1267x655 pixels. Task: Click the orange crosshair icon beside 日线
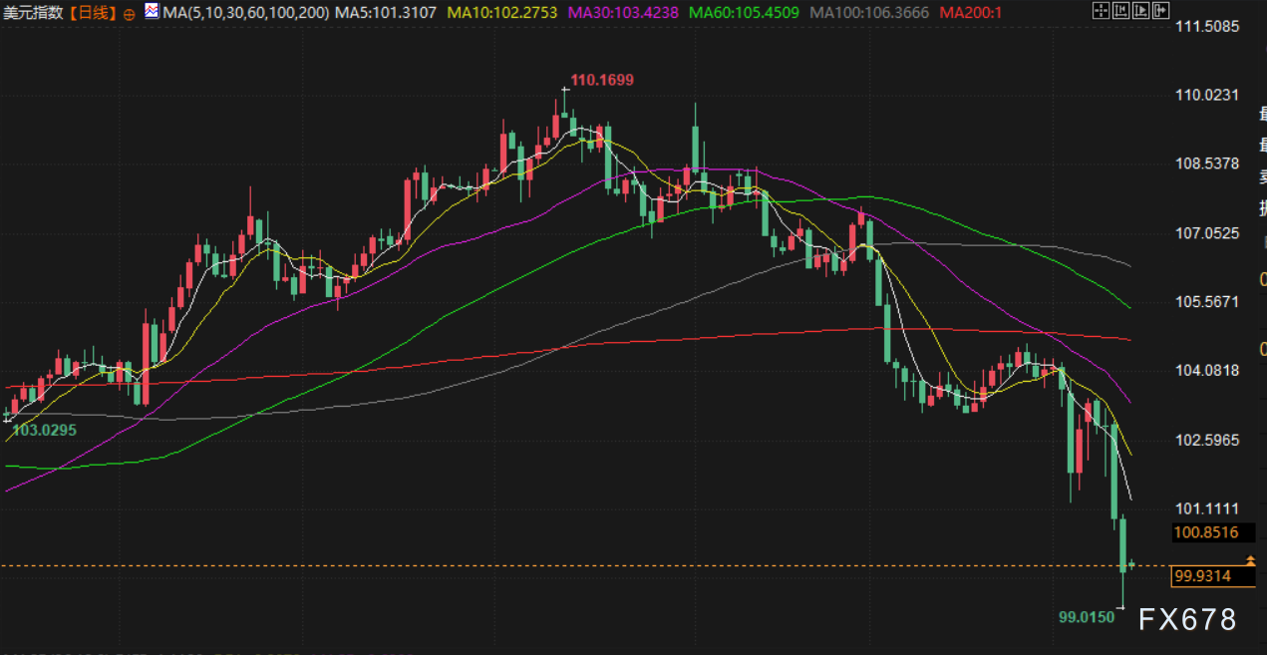[x=130, y=13]
